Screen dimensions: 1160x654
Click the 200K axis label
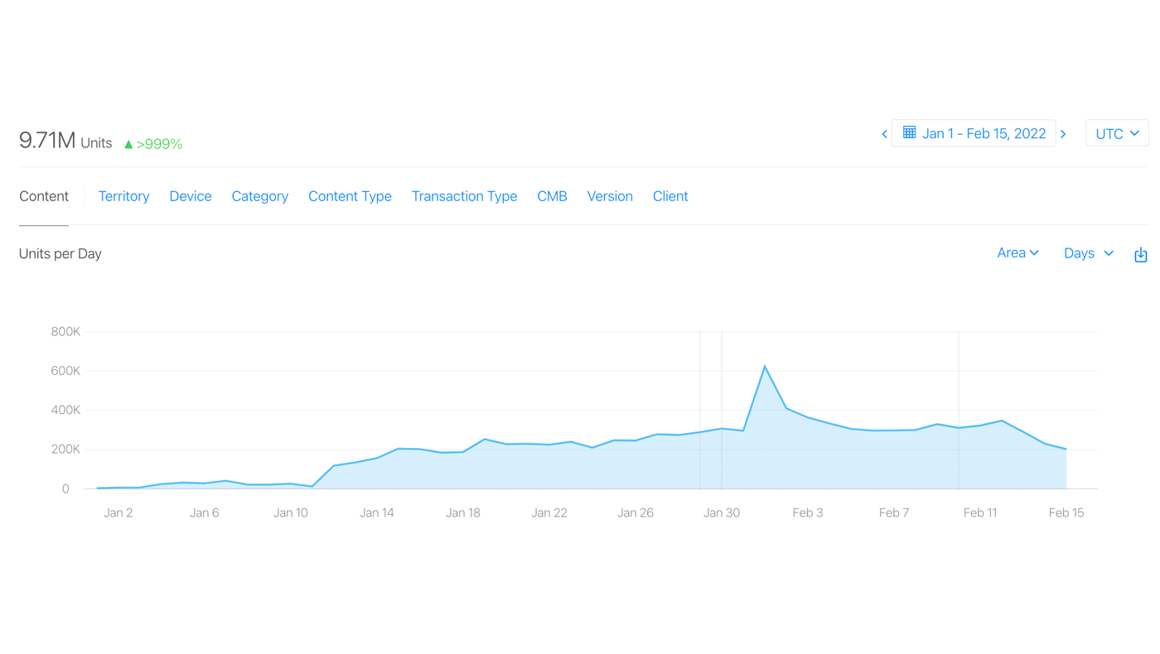coord(65,450)
